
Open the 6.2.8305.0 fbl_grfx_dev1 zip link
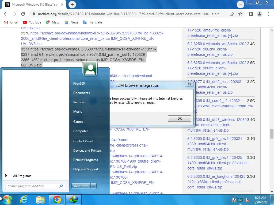[x=215, y=144]
